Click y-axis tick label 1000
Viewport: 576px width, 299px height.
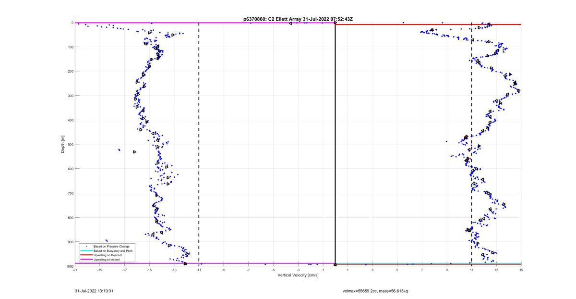(x=69, y=266)
